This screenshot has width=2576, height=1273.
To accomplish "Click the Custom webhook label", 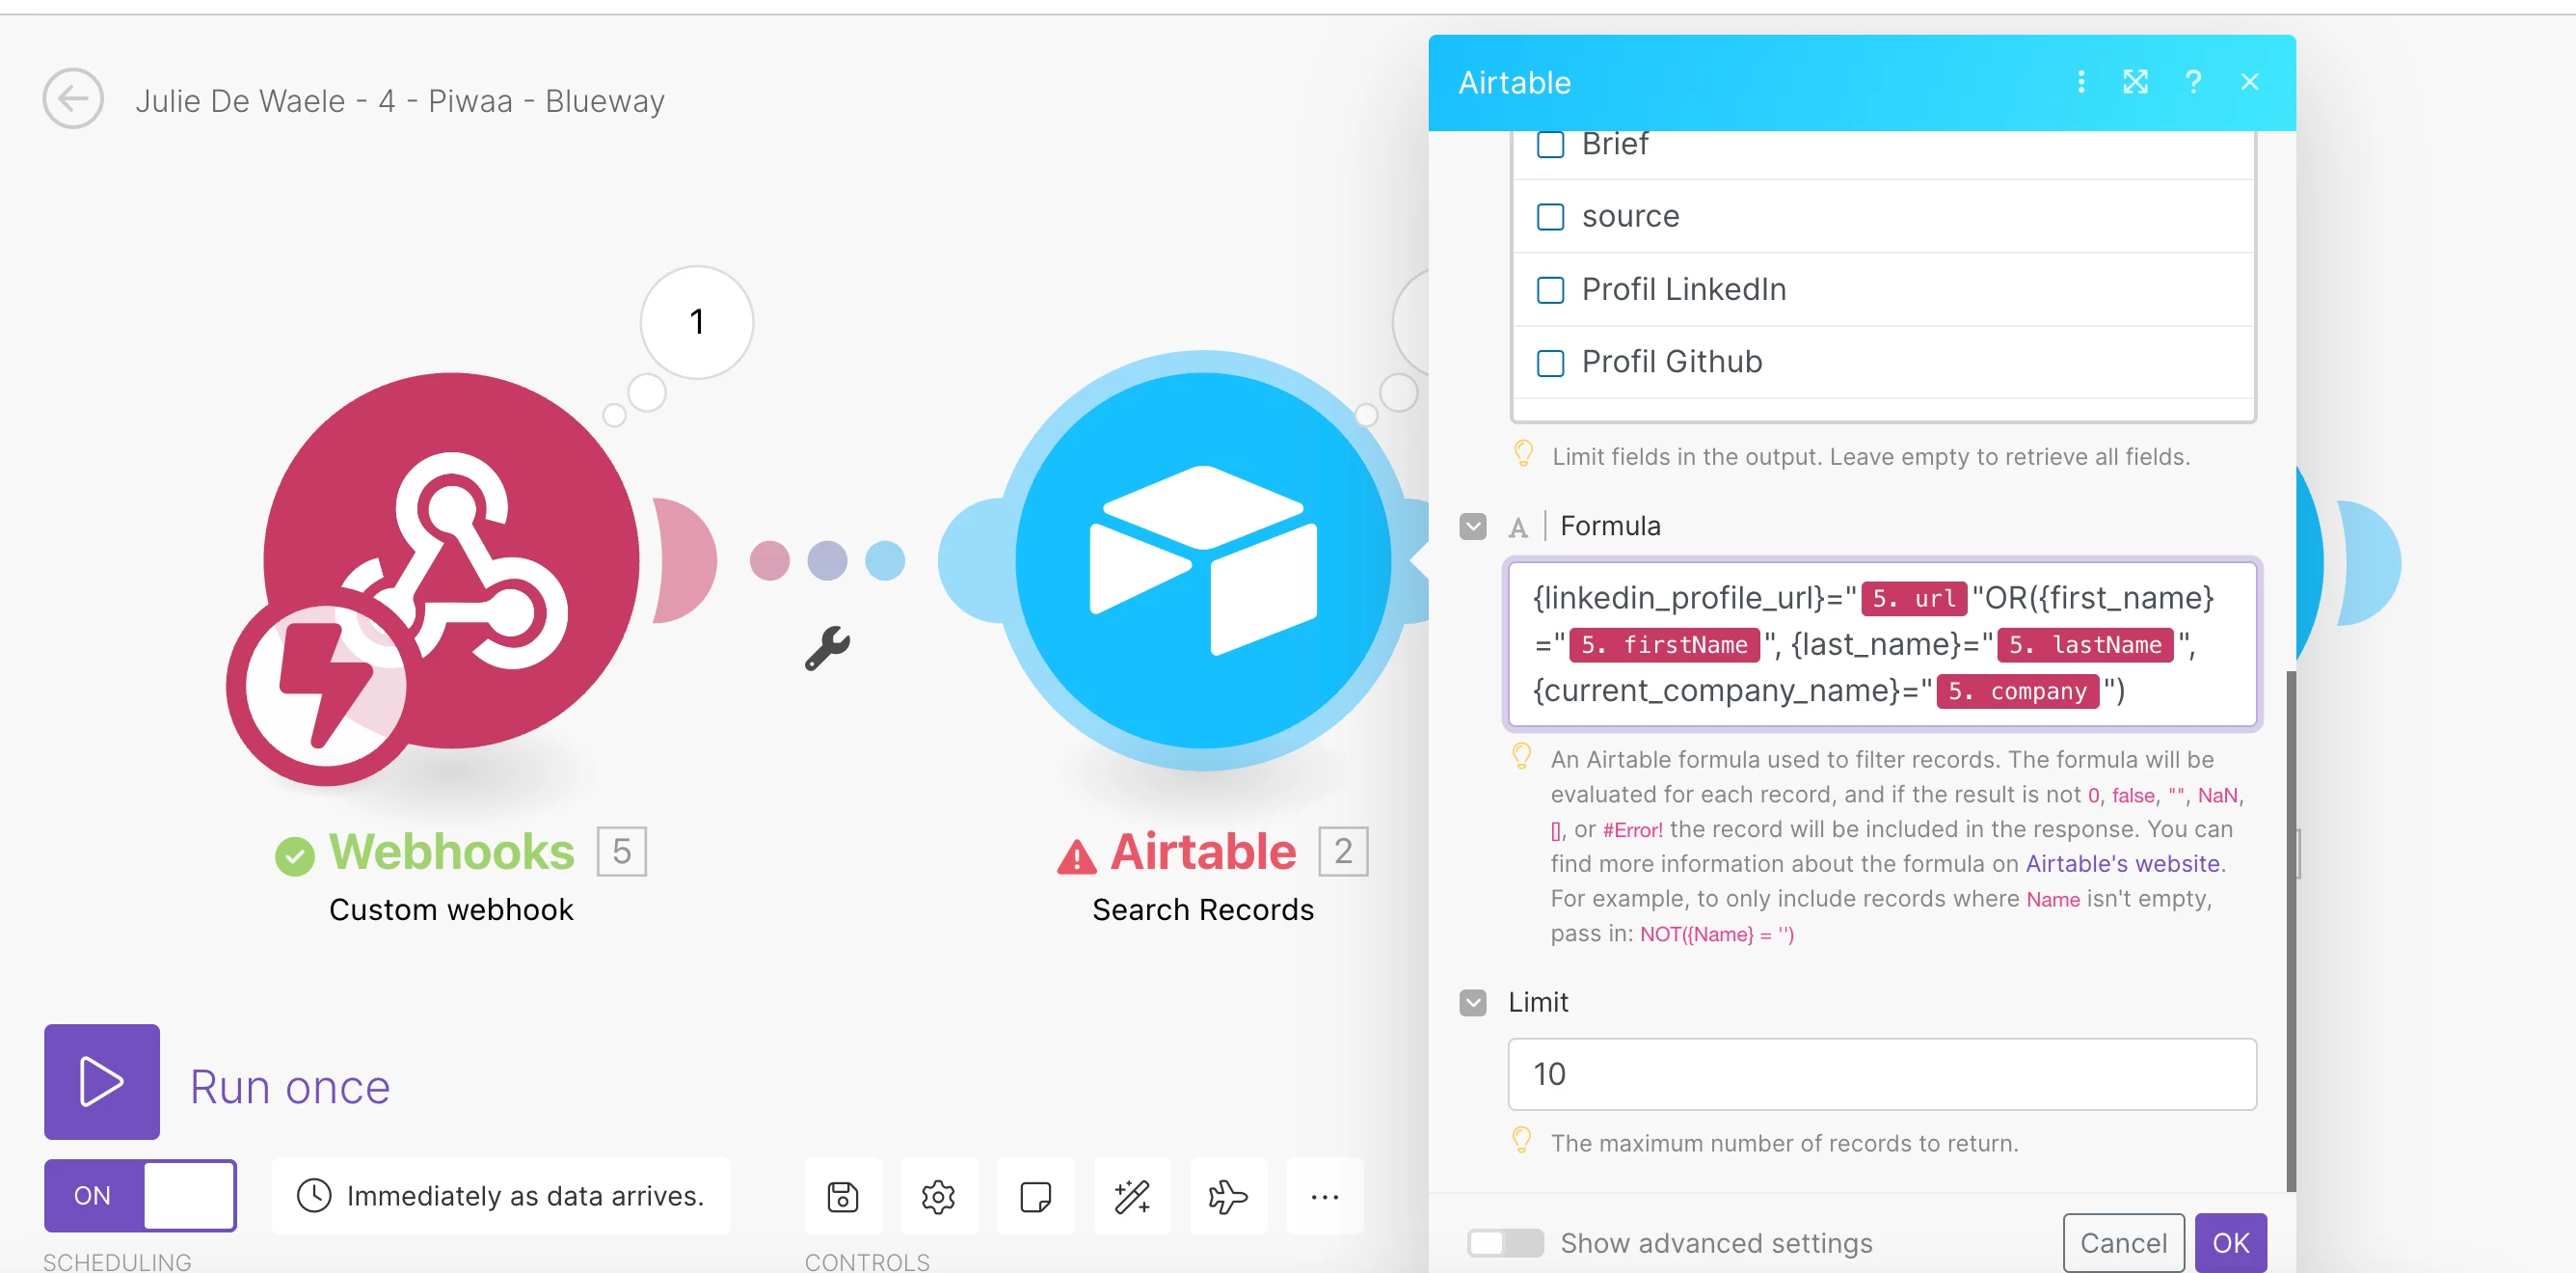I will pyautogui.click(x=451, y=910).
